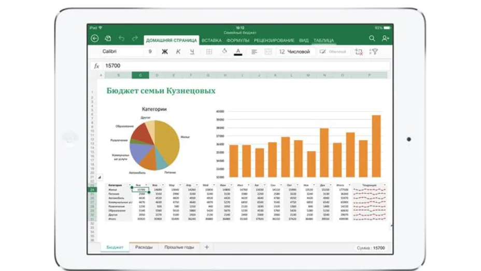Screen dimensions: 481x271
Task: Toggle bold Ж formatting
Action: tap(165, 51)
